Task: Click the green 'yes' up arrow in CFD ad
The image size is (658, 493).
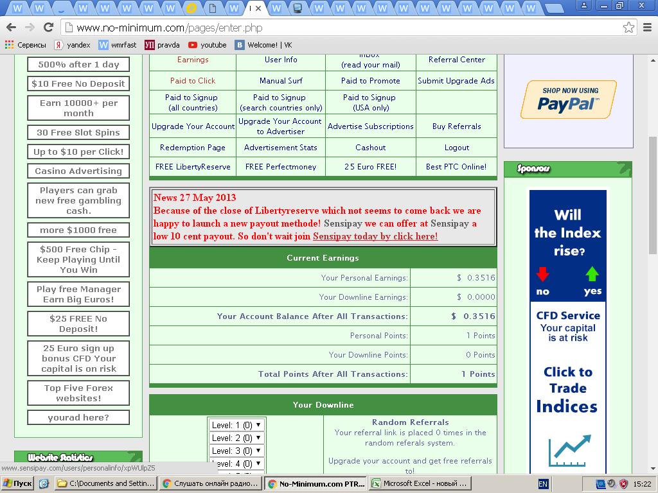Action: [592, 273]
